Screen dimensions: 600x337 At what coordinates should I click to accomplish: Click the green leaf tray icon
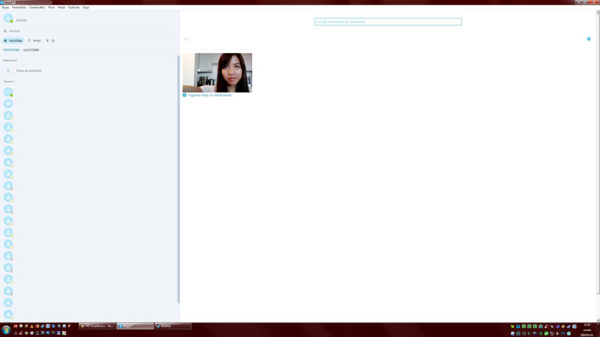[x=512, y=327]
